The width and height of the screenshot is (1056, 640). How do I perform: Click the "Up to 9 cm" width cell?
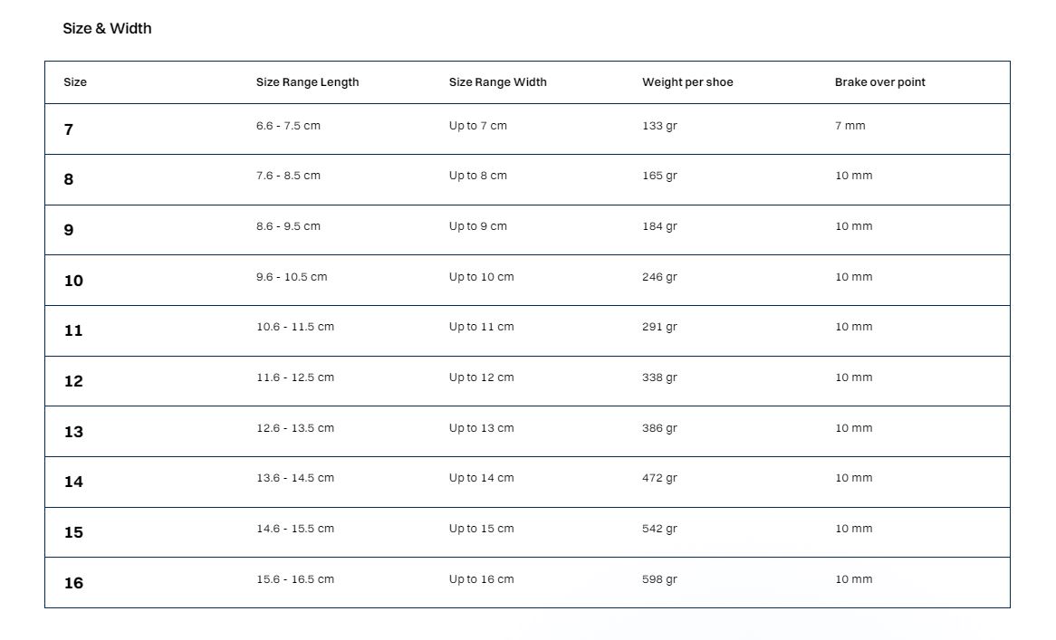tap(477, 226)
